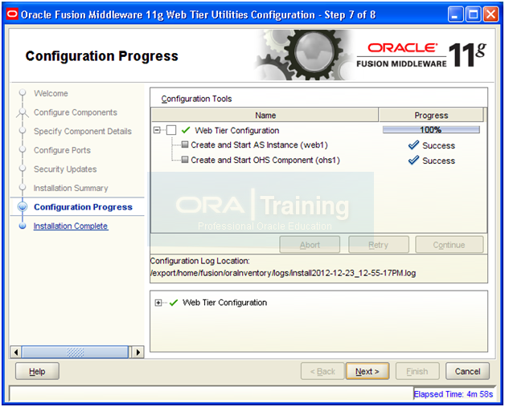Click the small square icon beside Create and Start OHS Component

coord(184,160)
